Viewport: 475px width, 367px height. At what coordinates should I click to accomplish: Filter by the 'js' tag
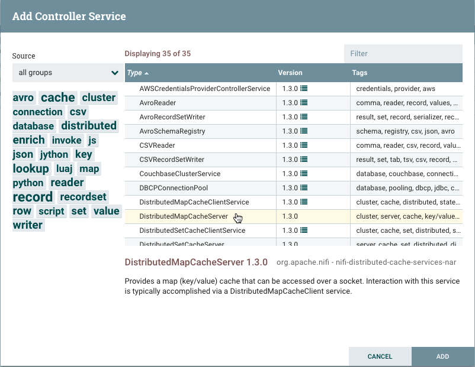click(92, 140)
